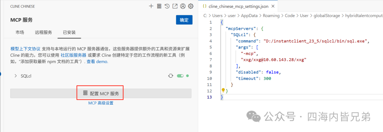Click the Roaming breadcrumb segment

271,16
